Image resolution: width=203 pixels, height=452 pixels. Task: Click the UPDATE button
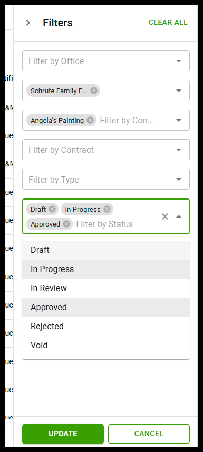pos(63,434)
